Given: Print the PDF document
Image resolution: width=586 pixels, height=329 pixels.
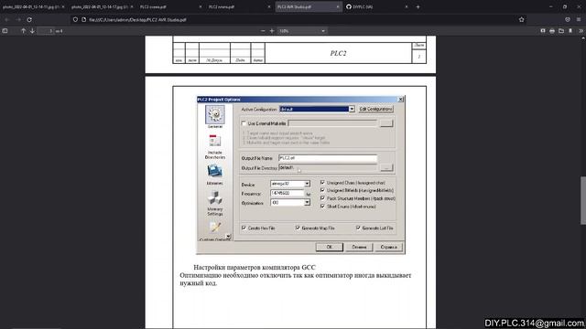Looking at the screenshot, I should point(552,31).
